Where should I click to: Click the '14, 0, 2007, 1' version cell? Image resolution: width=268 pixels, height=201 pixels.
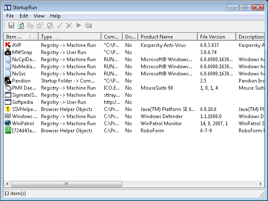click(x=214, y=124)
